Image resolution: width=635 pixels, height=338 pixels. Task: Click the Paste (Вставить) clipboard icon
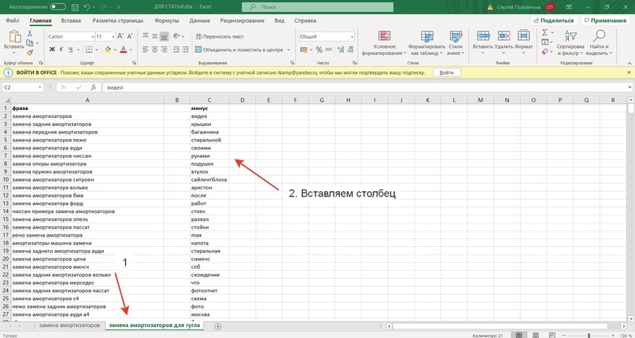click(x=14, y=37)
